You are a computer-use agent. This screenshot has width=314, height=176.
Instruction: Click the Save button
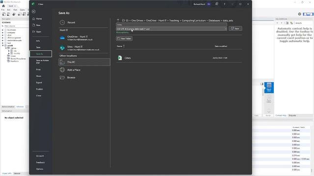coord(235,28)
